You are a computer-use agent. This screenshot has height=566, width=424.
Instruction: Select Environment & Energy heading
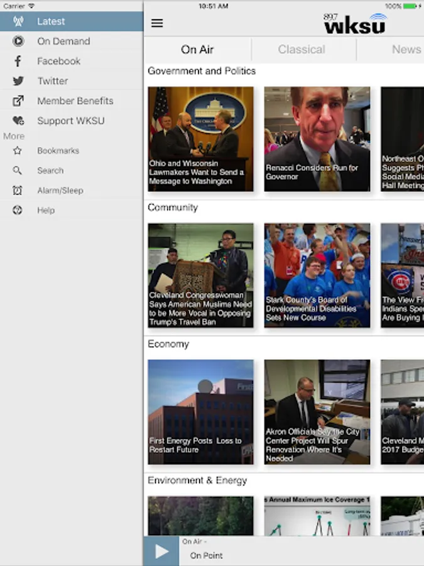click(197, 480)
